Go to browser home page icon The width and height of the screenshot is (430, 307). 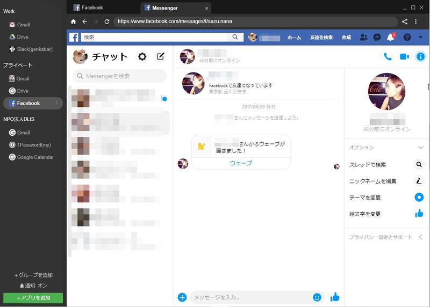[73, 21]
